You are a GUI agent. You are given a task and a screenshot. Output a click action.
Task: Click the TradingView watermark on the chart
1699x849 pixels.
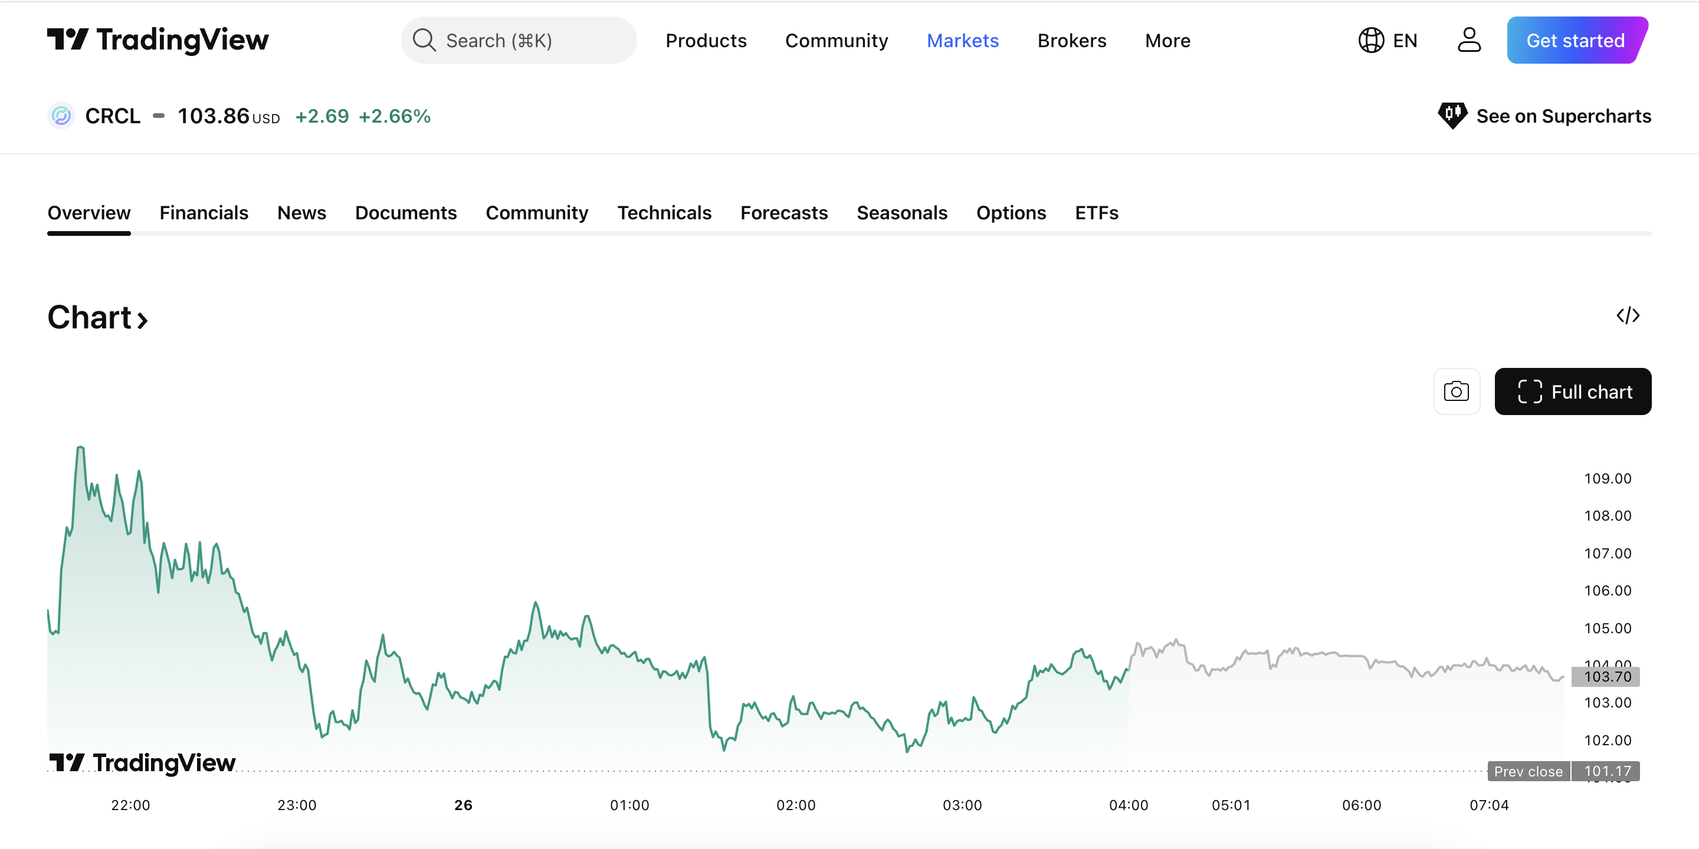[142, 763]
